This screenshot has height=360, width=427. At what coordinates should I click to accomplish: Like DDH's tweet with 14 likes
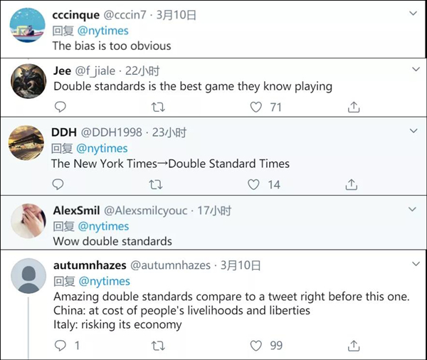click(254, 184)
